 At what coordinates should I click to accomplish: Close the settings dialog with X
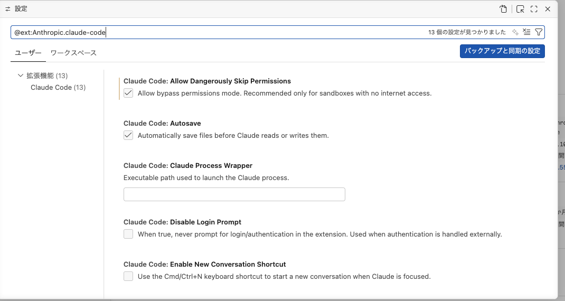pyautogui.click(x=548, y=9)
